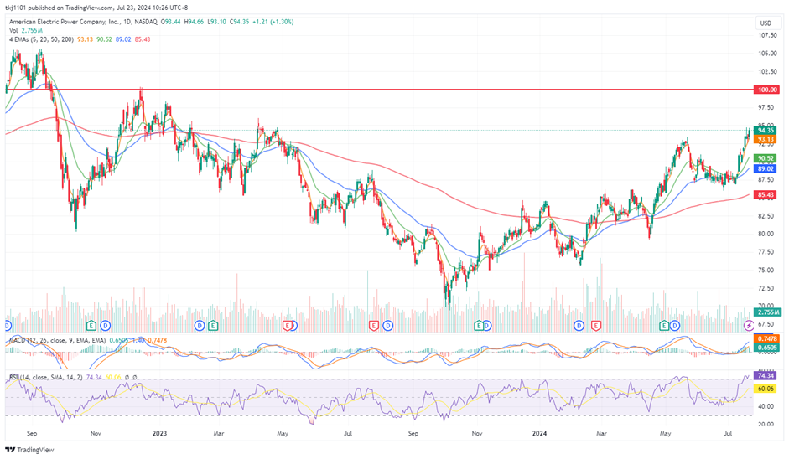Click the dividend marker near Nov 2022
The height and width of the screenshot is (459, 789).
click(105, 326)
